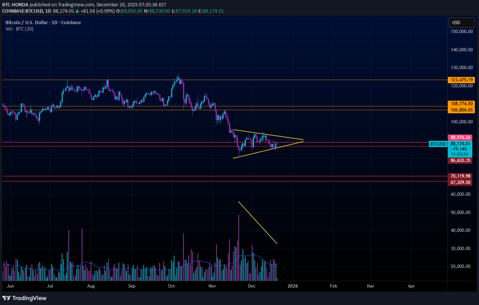The height and width of the screenshot is (305, 479).
Task: Click the 106,806.65 price level label
Action: [462, 110]
